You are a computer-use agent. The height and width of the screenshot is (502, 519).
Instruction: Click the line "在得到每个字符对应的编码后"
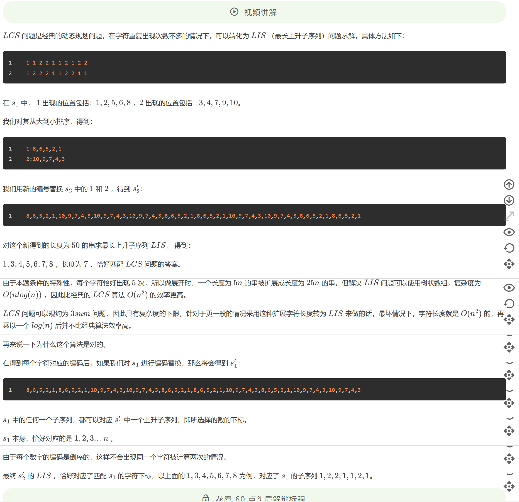(121, 363)
